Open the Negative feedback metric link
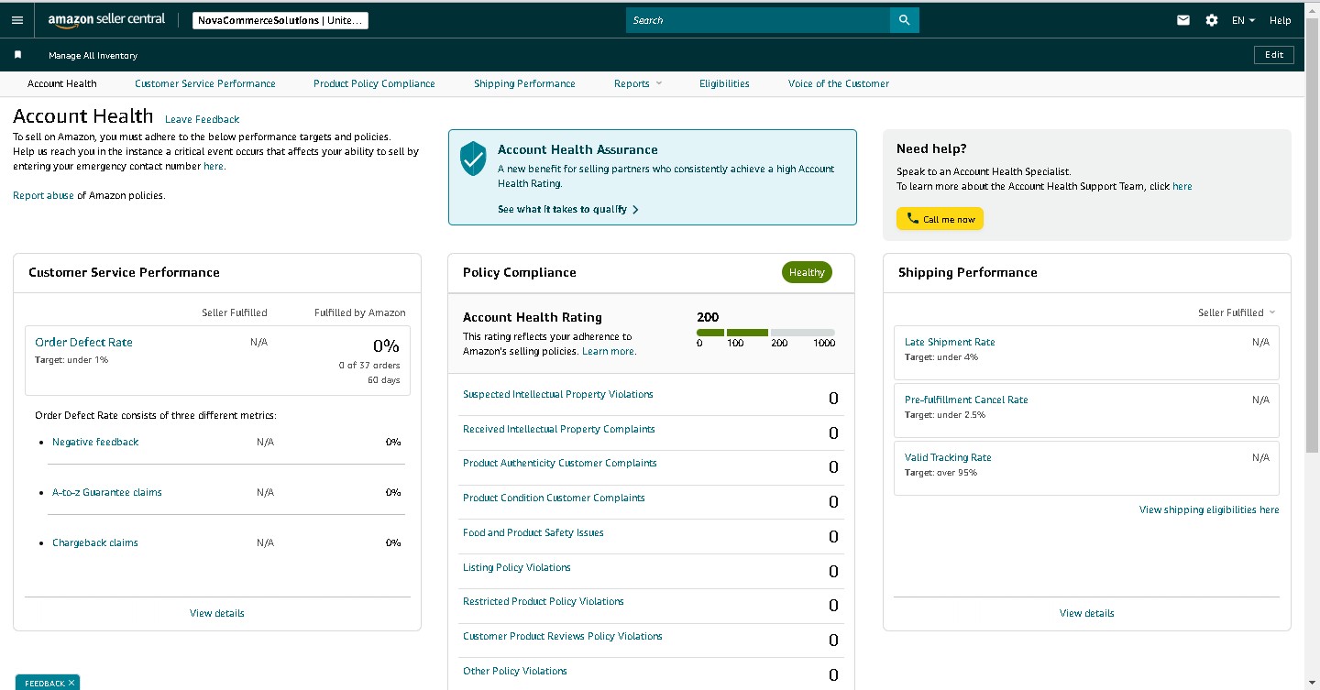 coord(95,442)
